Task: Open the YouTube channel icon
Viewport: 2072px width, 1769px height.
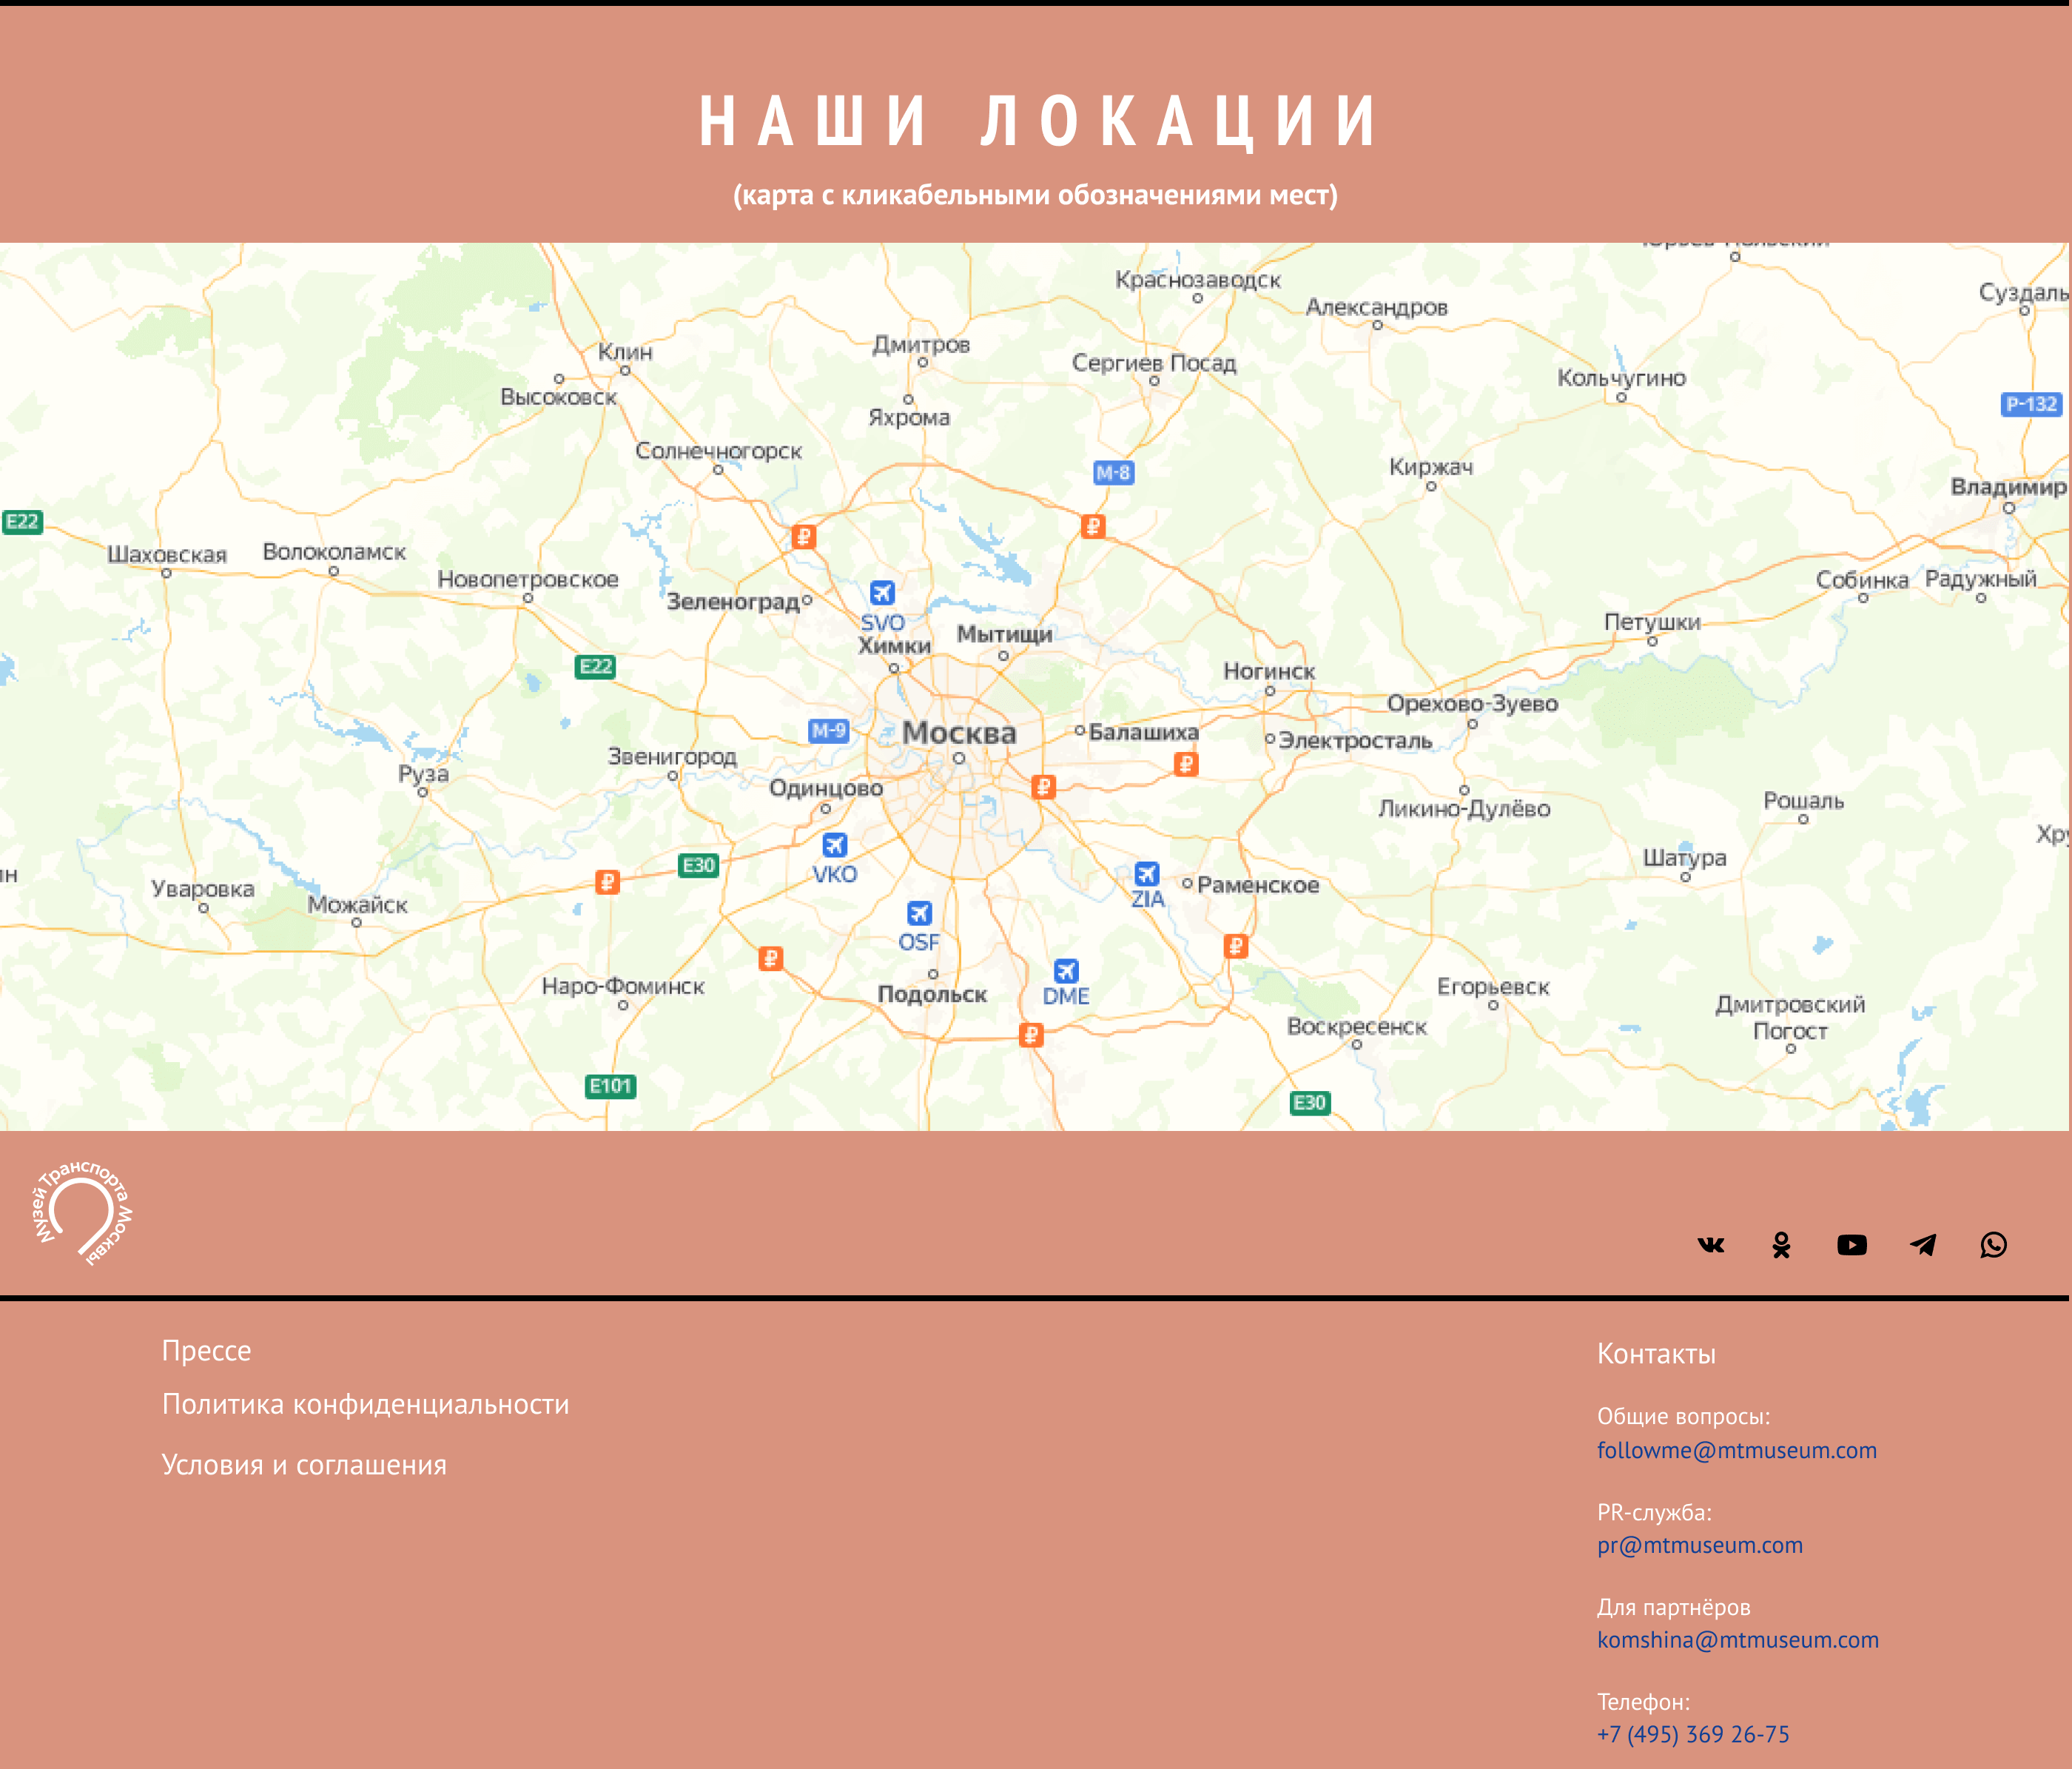Action: (x=1851, y=1245)
